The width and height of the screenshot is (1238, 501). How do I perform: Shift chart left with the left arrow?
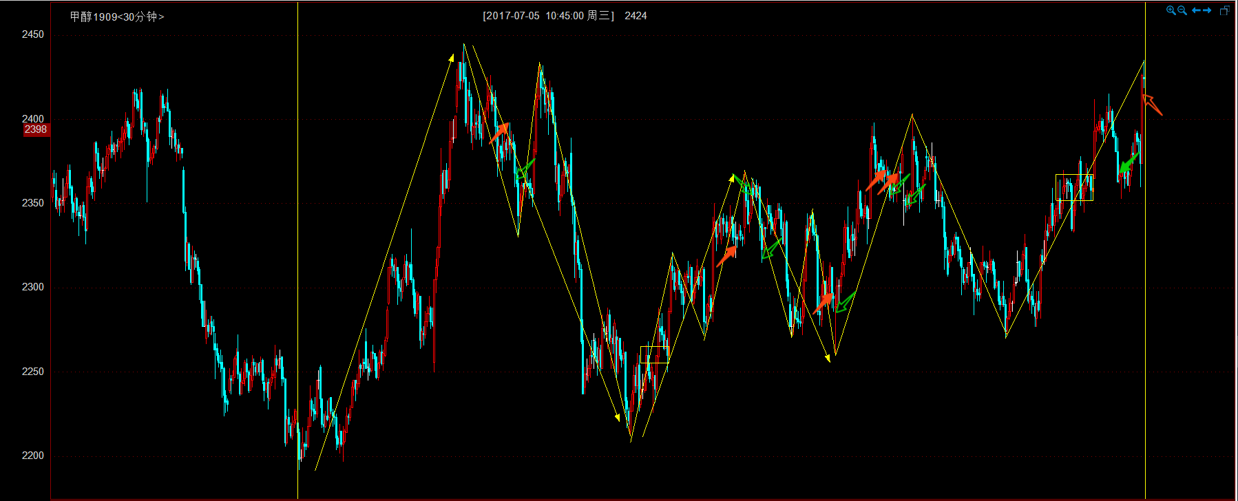pyautogui.click(x=1196, y=10)
